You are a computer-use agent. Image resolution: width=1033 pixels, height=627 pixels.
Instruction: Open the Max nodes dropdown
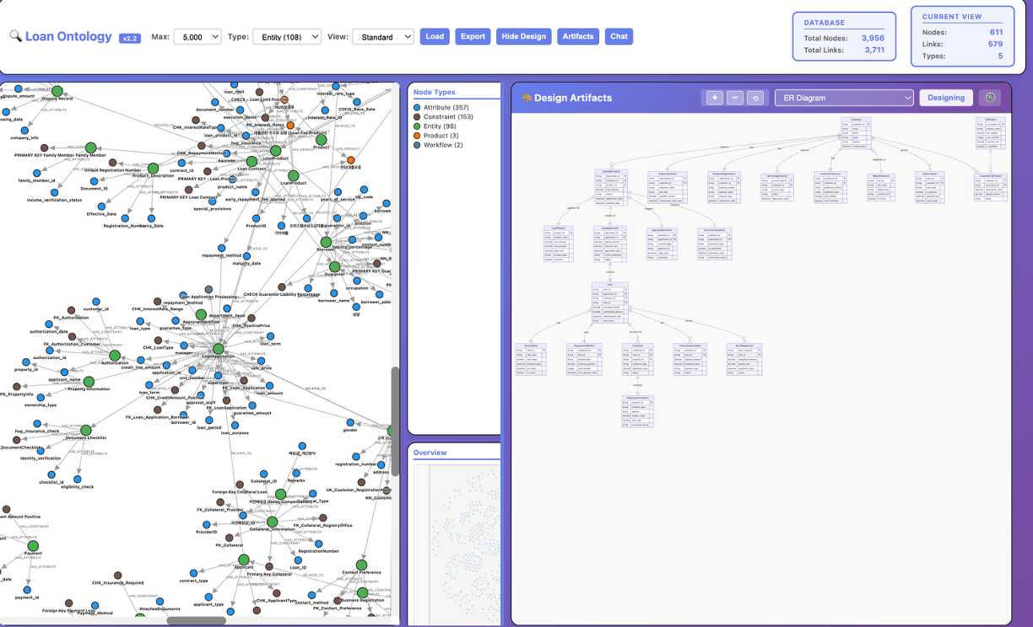click(x=197, y=36)
